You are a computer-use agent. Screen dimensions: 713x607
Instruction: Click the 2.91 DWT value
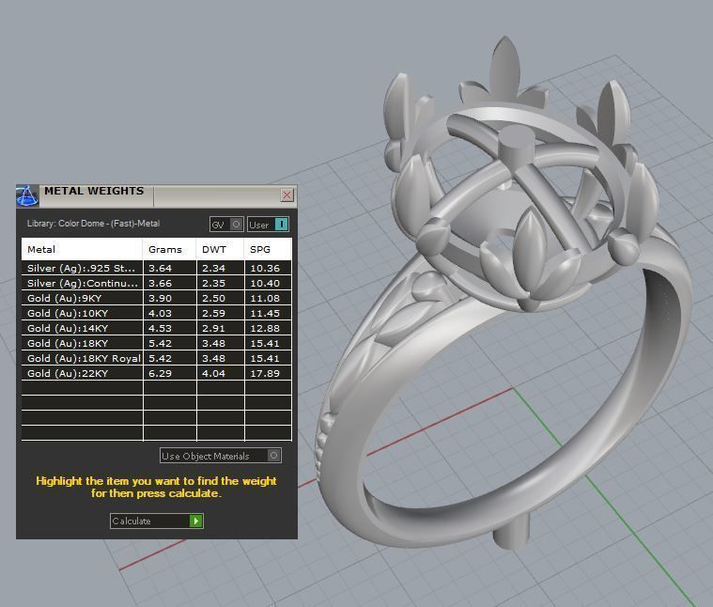click(213, 328)
